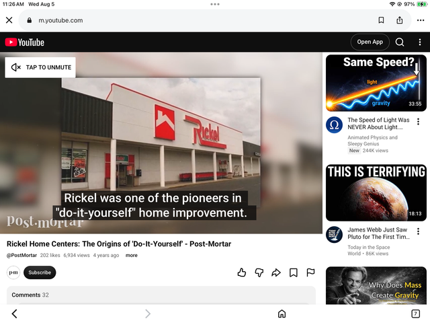The height and width of the screenshot is (323, 430).
Task: Click 'Animated Physics and Sleepy Genius' channel name
Action: (x=372, y=141)
